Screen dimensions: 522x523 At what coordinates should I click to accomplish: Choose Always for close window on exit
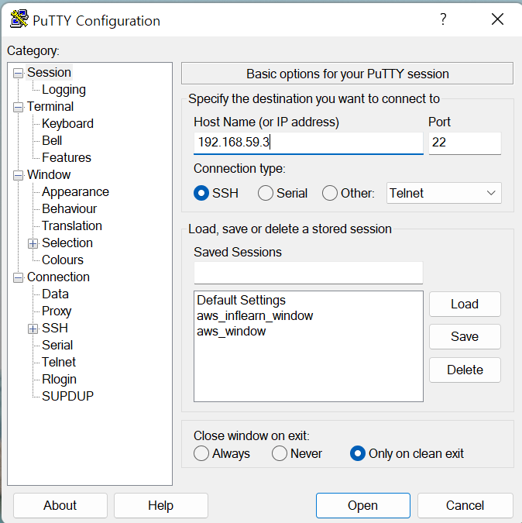(201, 453)
